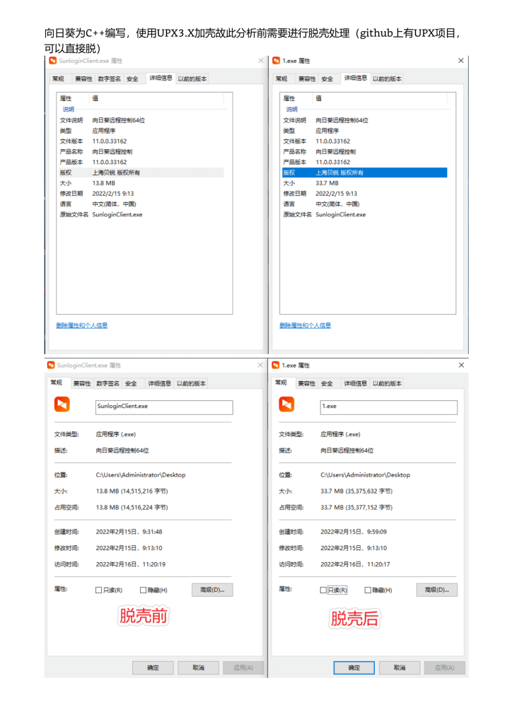512x724 pixels.
Task: Click size value 13.8 MB (14,515,216 字节)
Action: click(132, 491)
